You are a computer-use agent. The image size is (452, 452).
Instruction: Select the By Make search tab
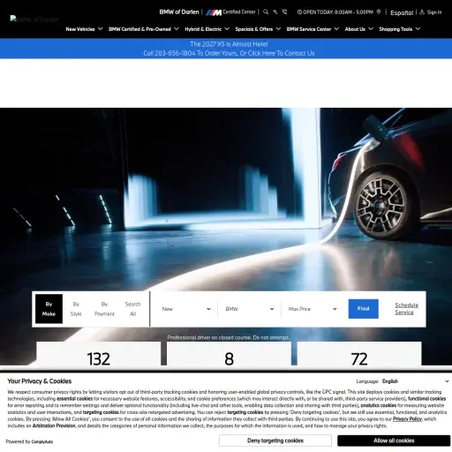(x=49, y=309)
